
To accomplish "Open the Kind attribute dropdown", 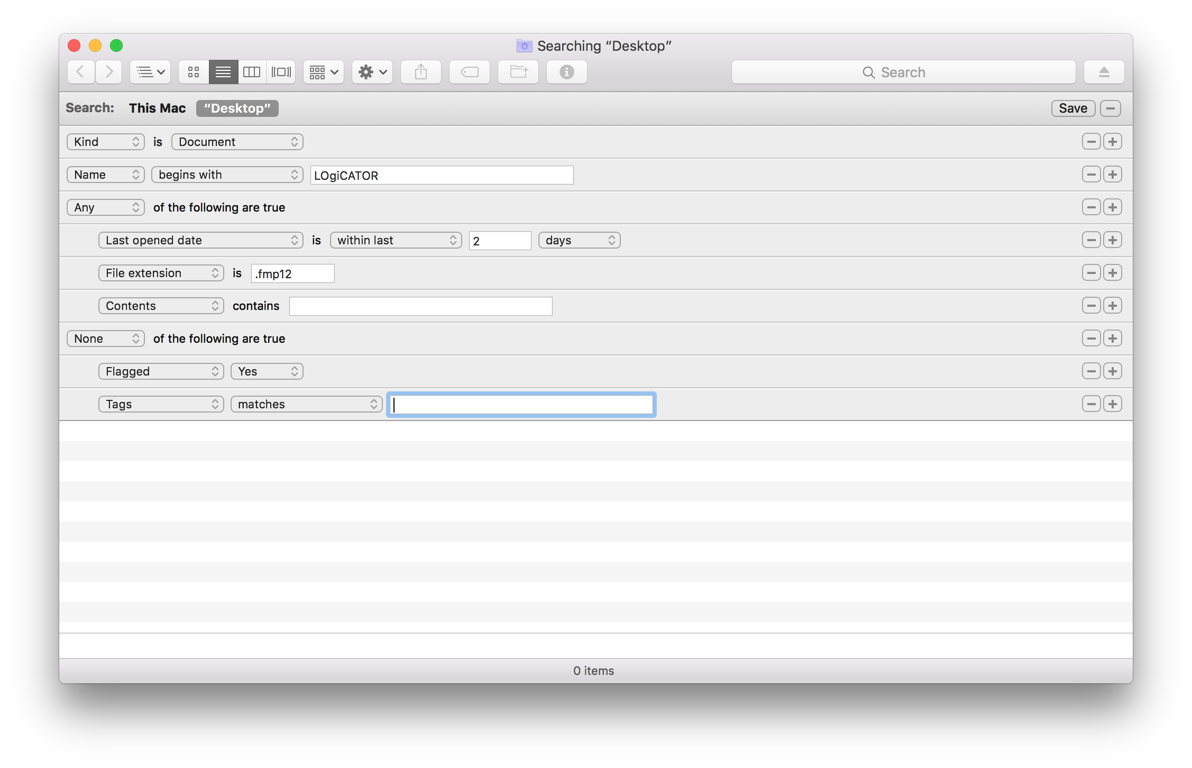I will coord(106,142).
